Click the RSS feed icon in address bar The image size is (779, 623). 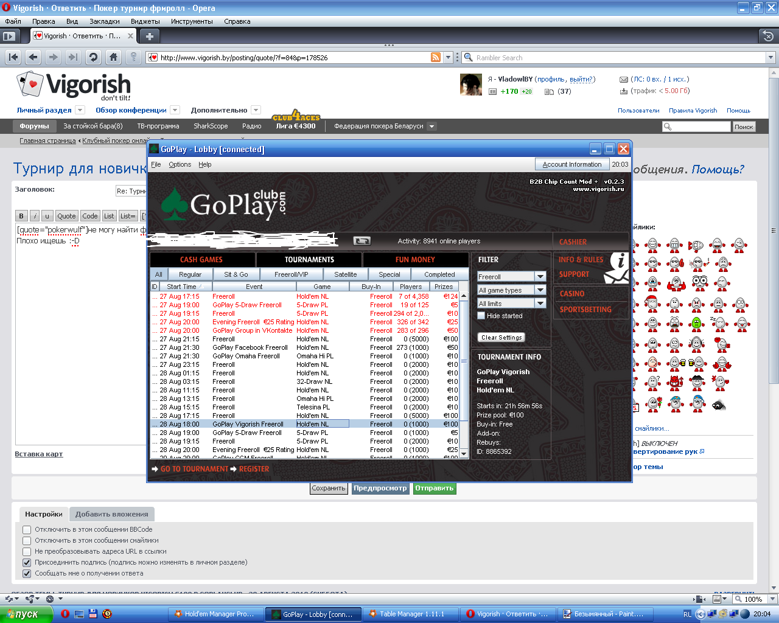point(436,57)
